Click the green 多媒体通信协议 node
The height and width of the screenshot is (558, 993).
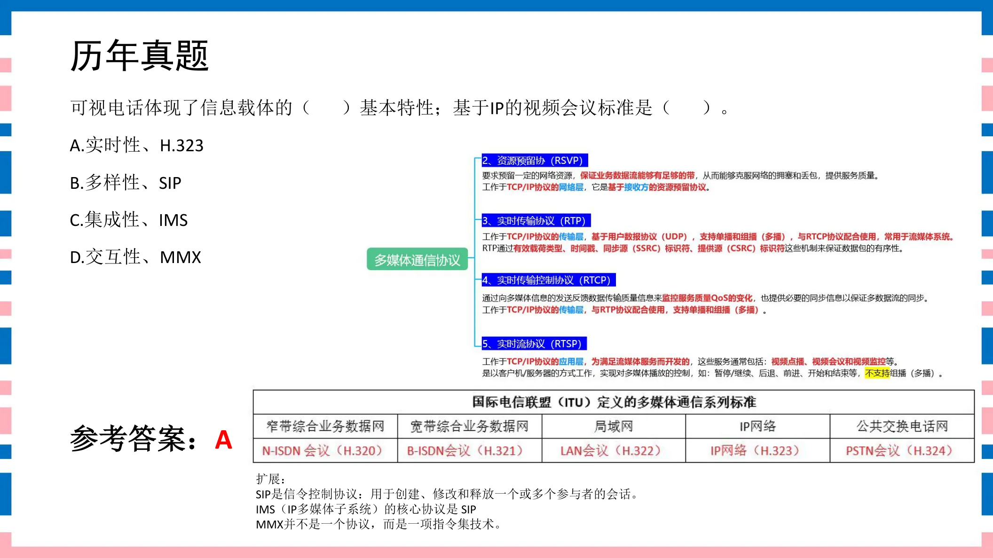point(418,259)
